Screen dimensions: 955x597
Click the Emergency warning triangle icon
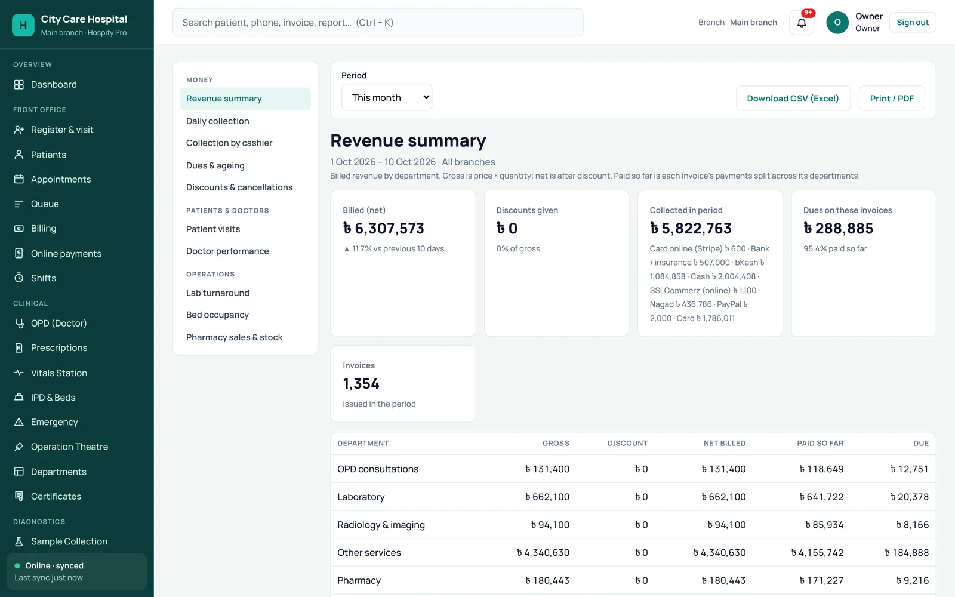coord(19,422)
